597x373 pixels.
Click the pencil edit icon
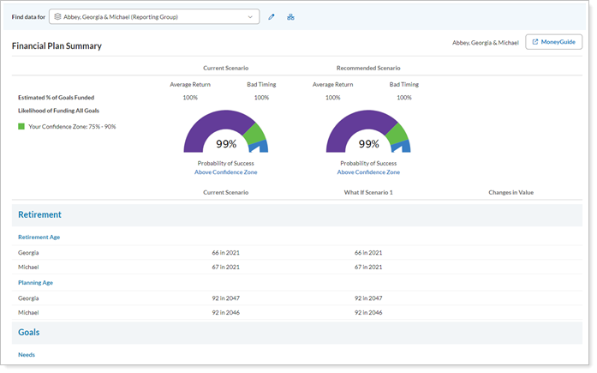click(x=272, y=17)
